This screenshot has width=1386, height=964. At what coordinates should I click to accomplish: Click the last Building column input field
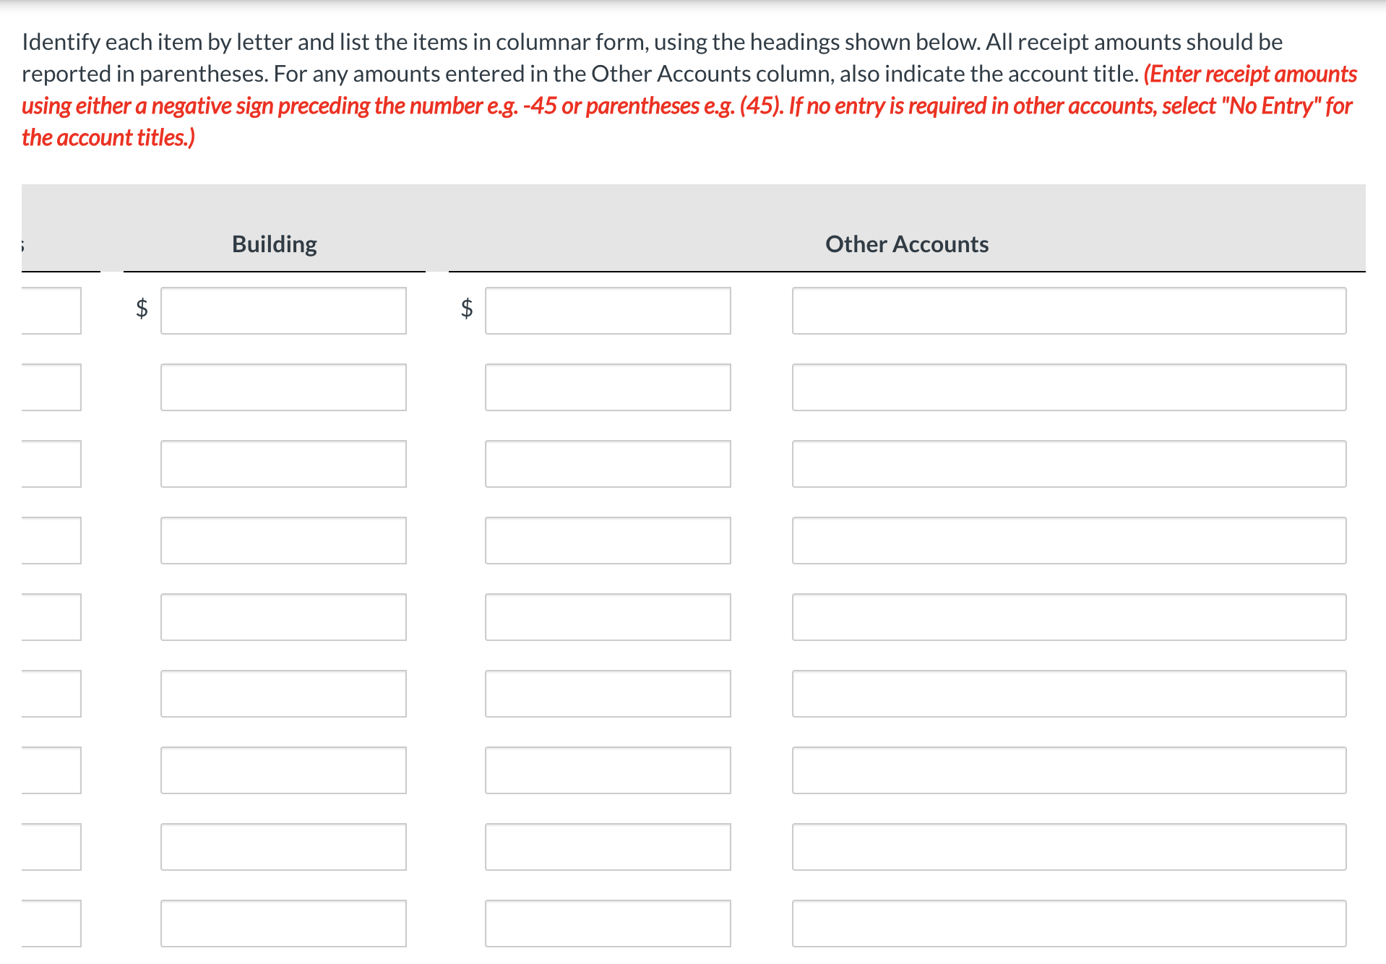point(283,923)
